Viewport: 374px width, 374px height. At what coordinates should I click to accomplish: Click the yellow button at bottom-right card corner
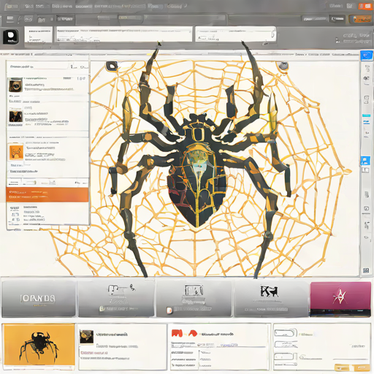click(352, 367)
